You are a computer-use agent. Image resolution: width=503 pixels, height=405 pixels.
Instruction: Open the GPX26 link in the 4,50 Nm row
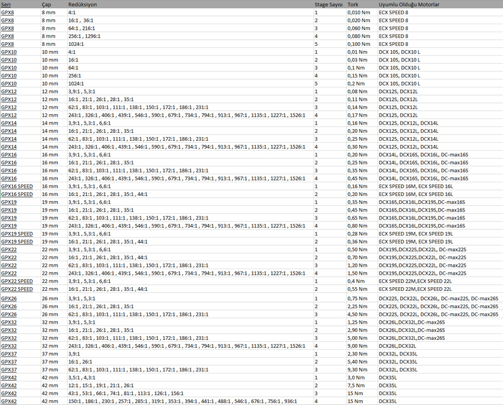pos(9,314)
